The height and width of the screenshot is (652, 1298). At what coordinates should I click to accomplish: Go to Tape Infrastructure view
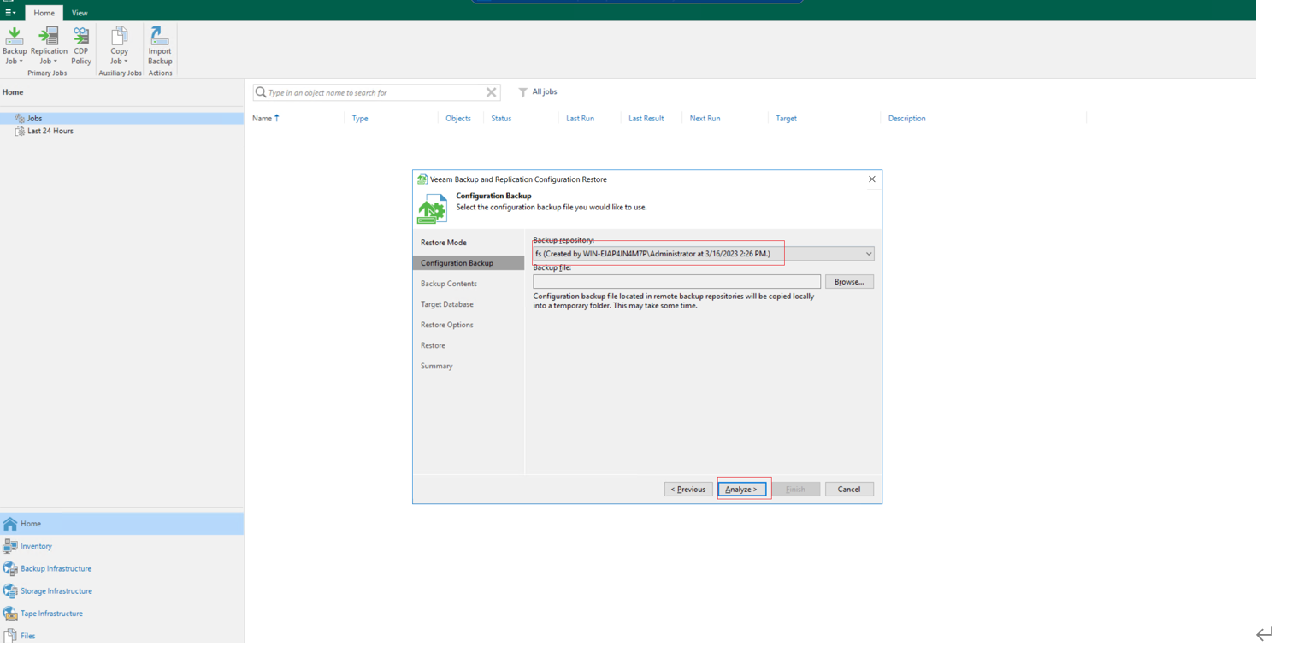coord(51,614)
